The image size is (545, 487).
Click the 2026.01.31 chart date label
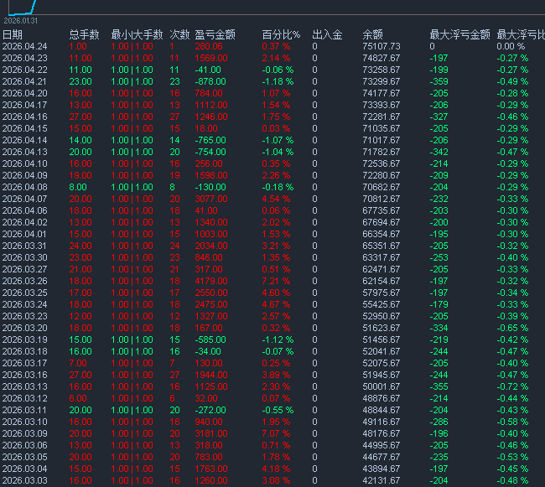18,18
